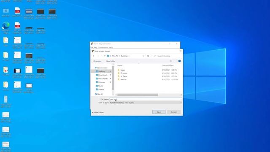Open Videos in the navigation pane
This screenshot has width=270, height=152.
point(101,90)
